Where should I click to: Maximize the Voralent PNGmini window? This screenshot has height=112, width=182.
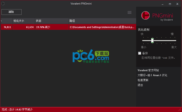click(x=170, y=4)
